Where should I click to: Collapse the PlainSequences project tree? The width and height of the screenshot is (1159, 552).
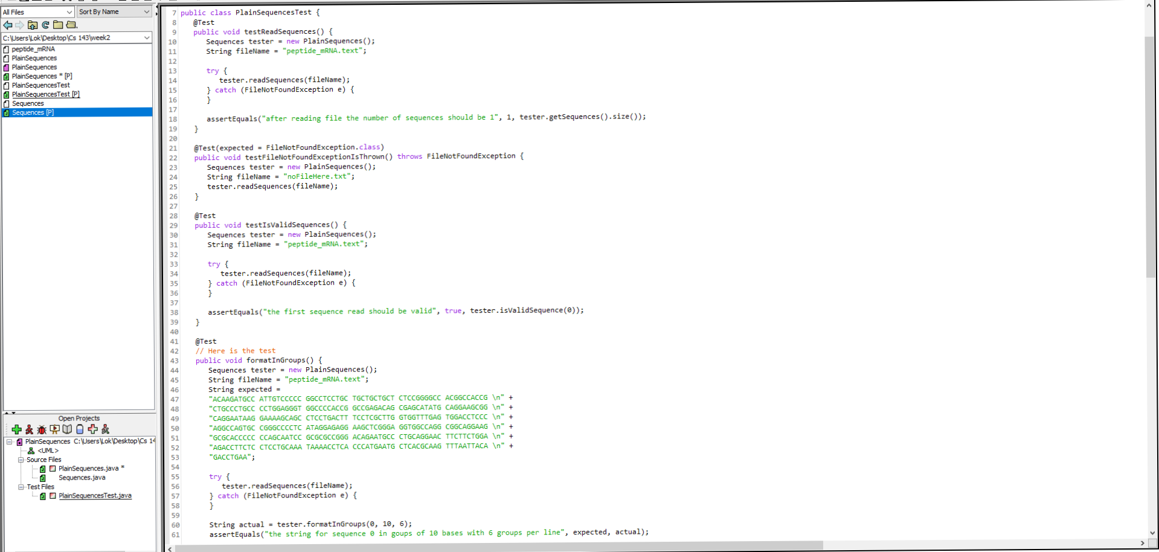(10, 441)
